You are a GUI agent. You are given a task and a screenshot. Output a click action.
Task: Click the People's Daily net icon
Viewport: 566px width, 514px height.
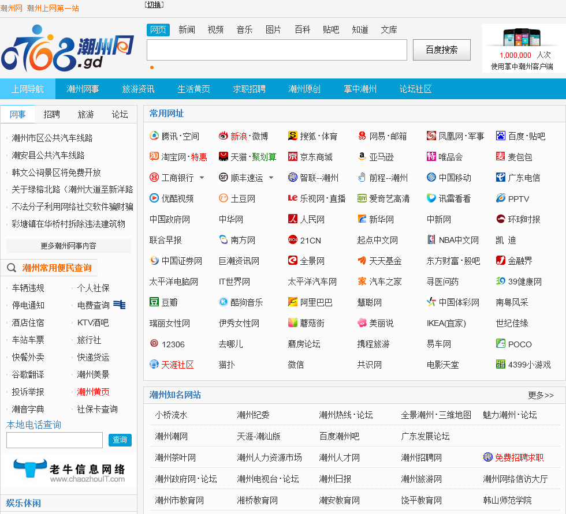point(292,219)
